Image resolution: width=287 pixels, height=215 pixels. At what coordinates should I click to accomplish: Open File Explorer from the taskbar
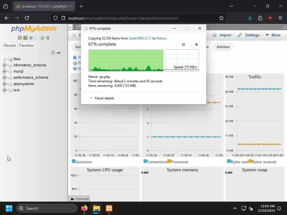[97, 208]
